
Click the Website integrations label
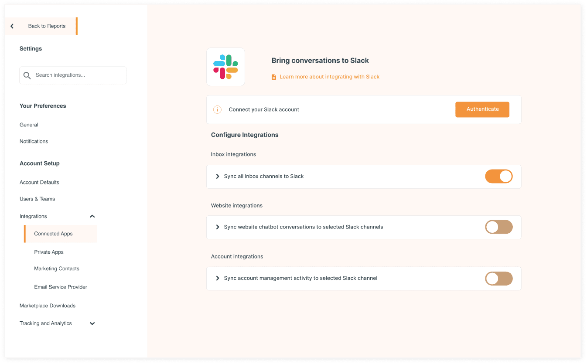[x=237, y=205]
